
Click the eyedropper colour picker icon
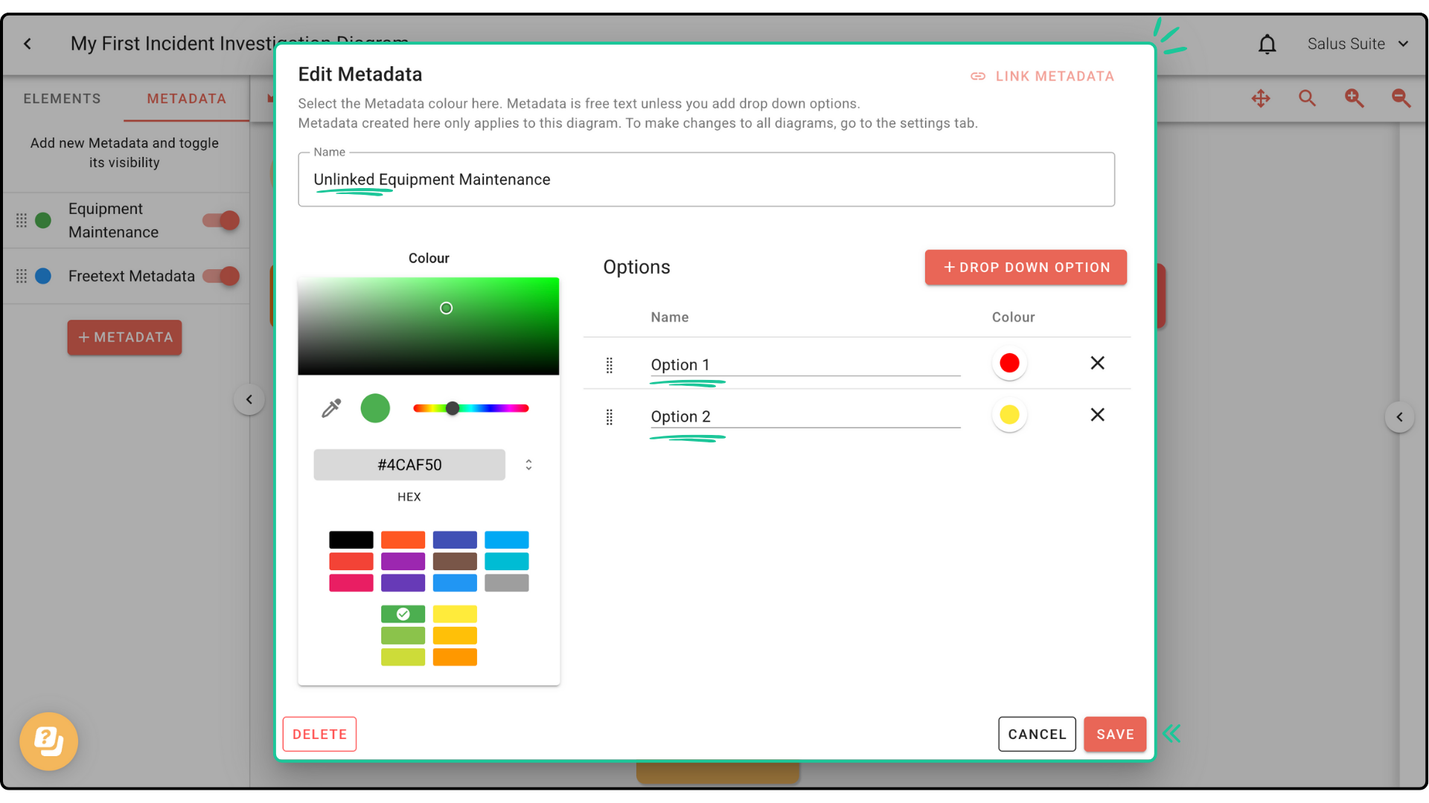[331, 408]
